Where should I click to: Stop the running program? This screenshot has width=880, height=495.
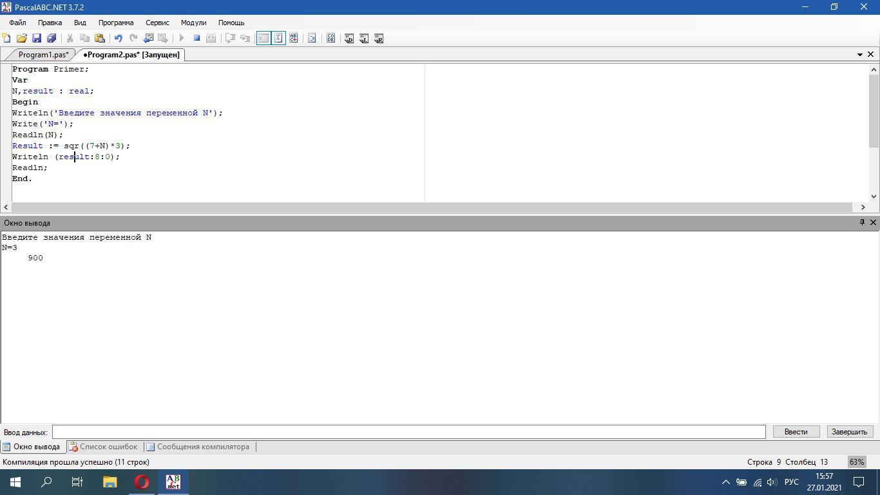[196, 38]
